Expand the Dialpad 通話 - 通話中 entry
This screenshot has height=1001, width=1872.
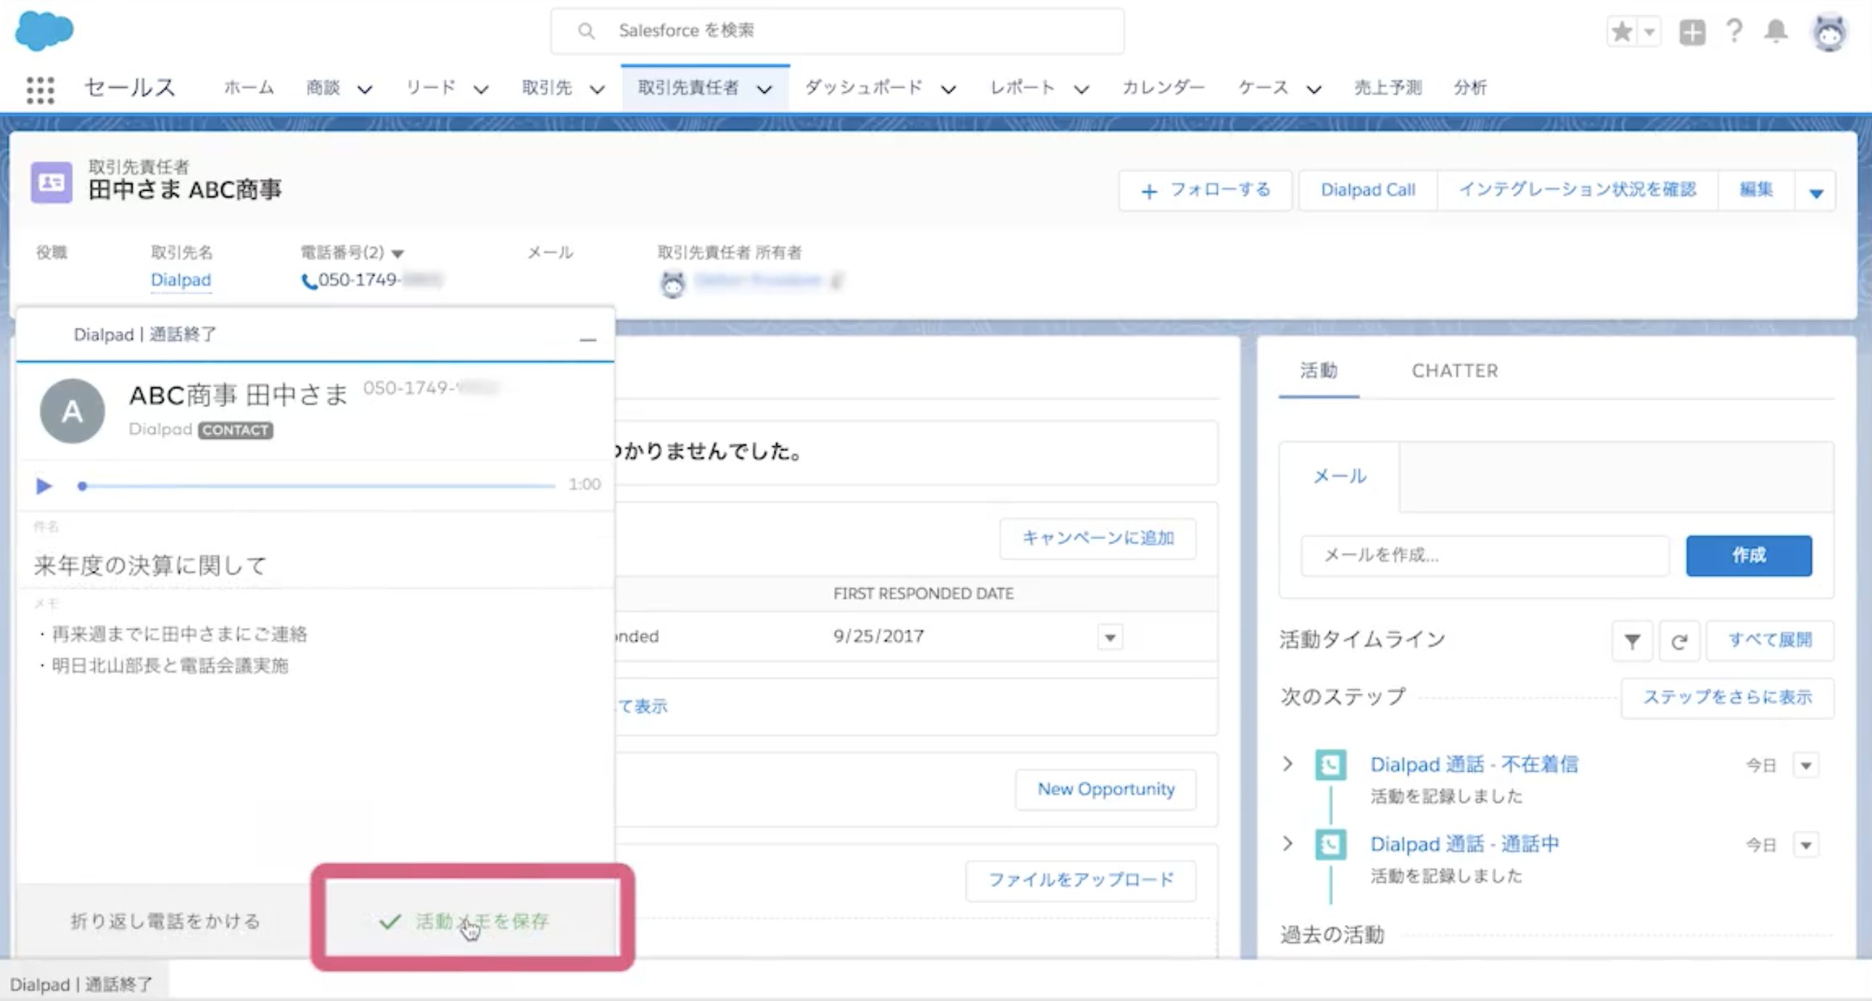click(x=1287, y=844)
